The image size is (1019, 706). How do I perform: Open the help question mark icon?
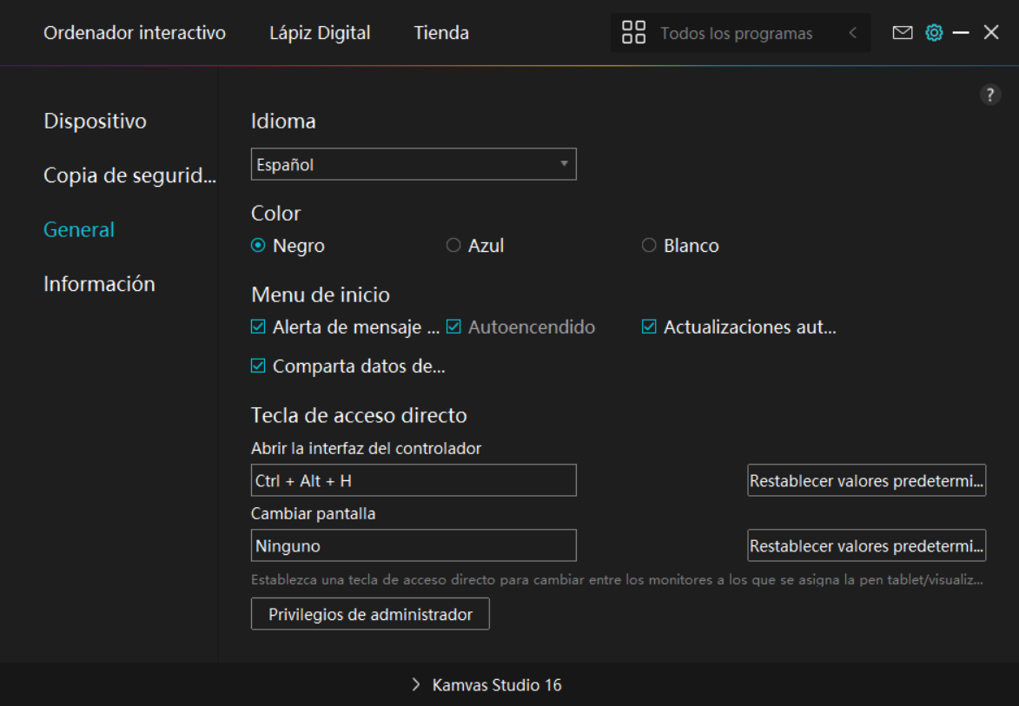coord(990,96)
